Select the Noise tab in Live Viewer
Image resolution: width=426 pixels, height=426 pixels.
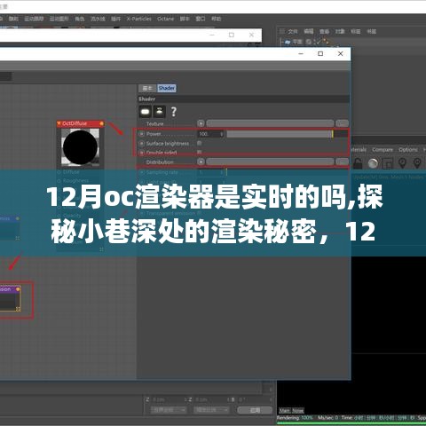click(x=298, y=411)
